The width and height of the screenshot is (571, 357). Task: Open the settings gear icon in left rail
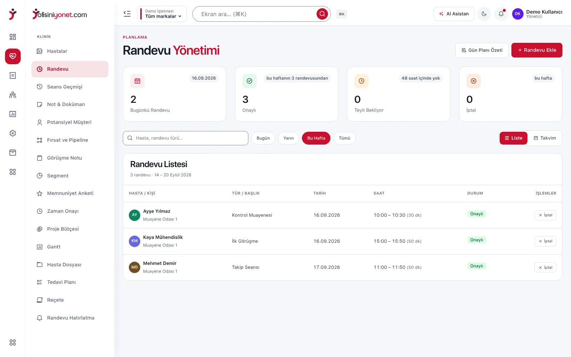click(x=13, y=134)
